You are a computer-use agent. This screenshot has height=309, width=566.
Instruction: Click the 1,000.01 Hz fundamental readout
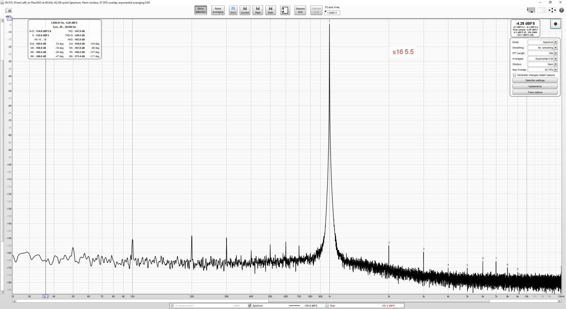64,23
